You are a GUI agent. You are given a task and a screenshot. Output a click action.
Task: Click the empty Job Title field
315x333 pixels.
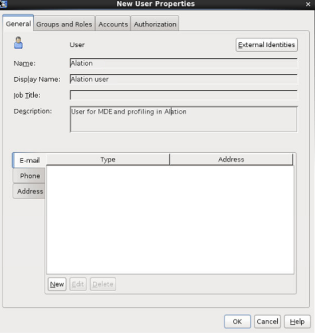pyautogui.click(x=184, y=95)
